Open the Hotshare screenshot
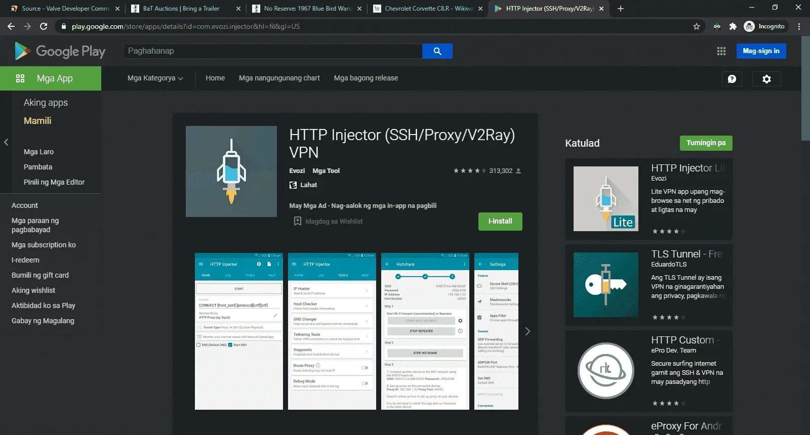This screenshot has height=435, width=810. 425,331
